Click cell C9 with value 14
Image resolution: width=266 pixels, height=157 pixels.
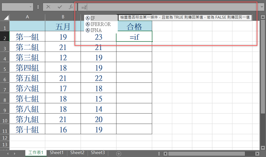pyautogui.click(x=98, y=109)
